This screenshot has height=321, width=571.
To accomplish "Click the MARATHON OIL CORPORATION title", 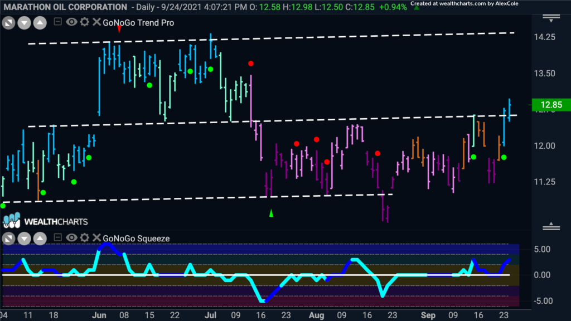I will [65, 7].
